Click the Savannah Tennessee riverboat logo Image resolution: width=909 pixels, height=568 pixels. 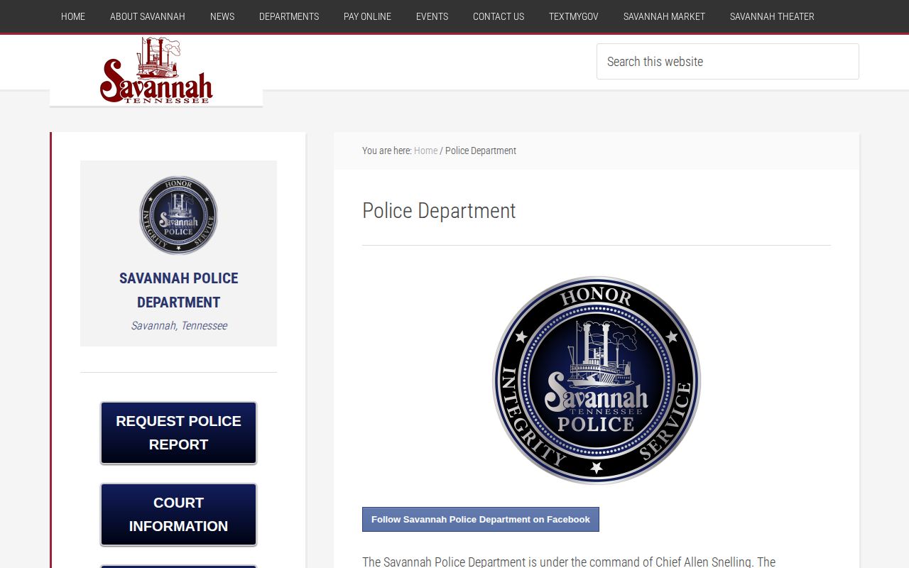(156, 70)
